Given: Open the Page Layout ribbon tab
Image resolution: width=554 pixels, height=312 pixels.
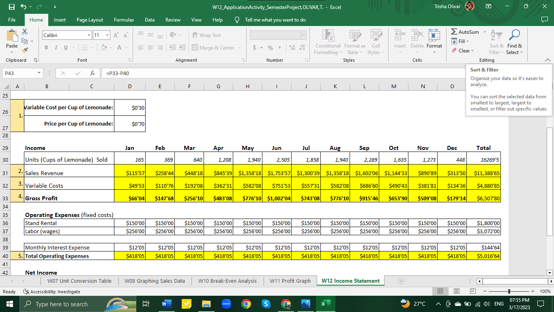Looking at the screenshot, I should coord(90,20).
